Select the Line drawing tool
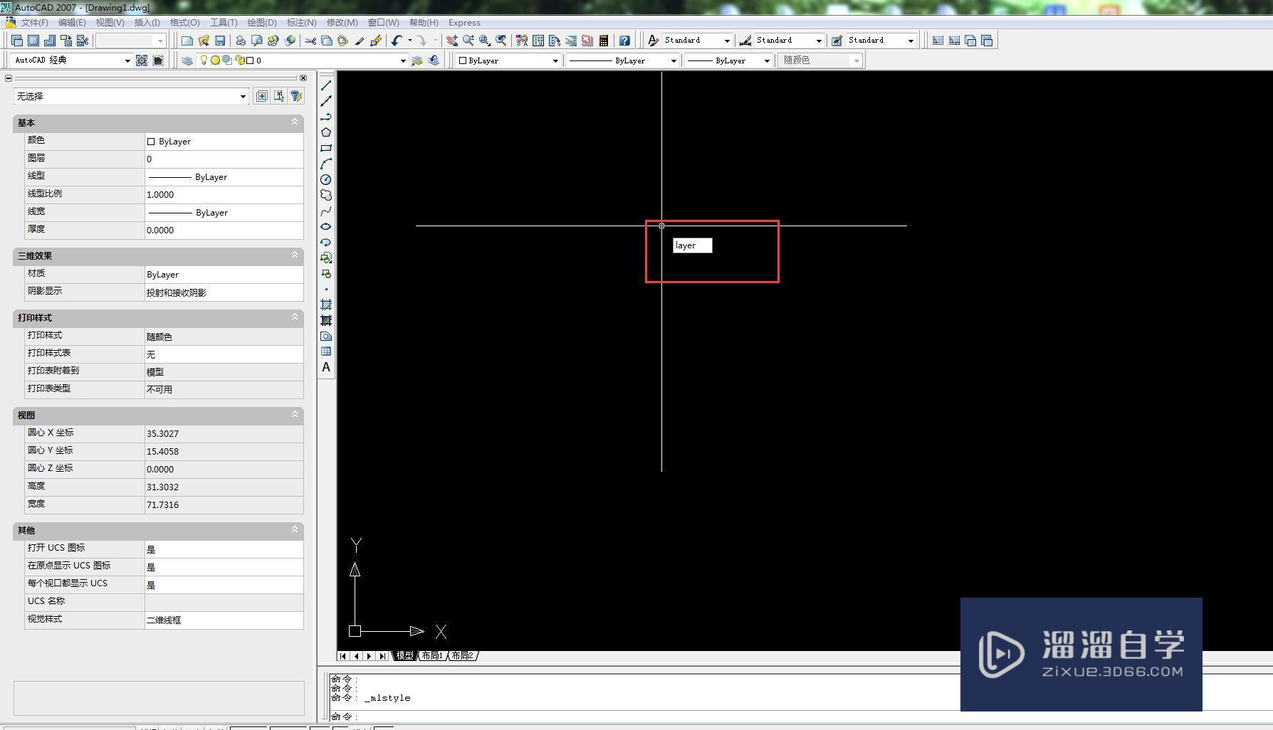The width and height of the screenshot is (1273, 730). pos(326,85)
